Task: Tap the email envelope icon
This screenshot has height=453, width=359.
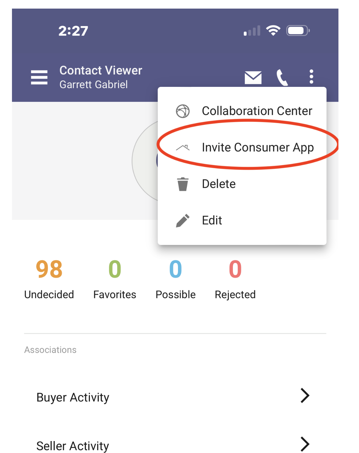Action: 253,77
